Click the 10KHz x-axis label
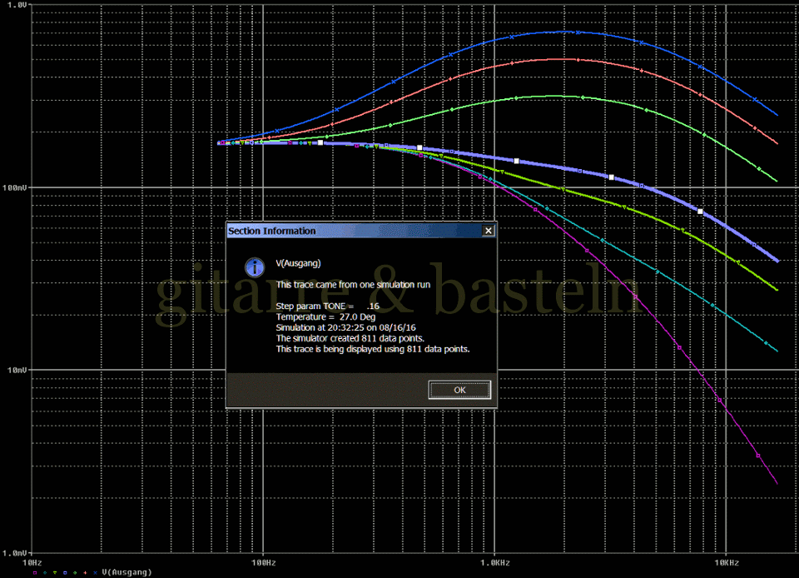The height and width of the screenshot is (578, 799). [x=727, y=563]
